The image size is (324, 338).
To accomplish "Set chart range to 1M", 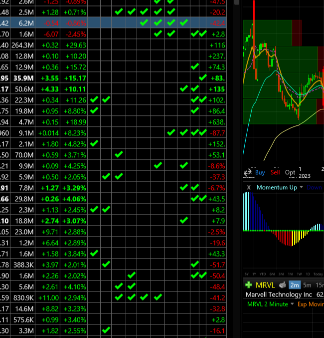I will [290, 274].
